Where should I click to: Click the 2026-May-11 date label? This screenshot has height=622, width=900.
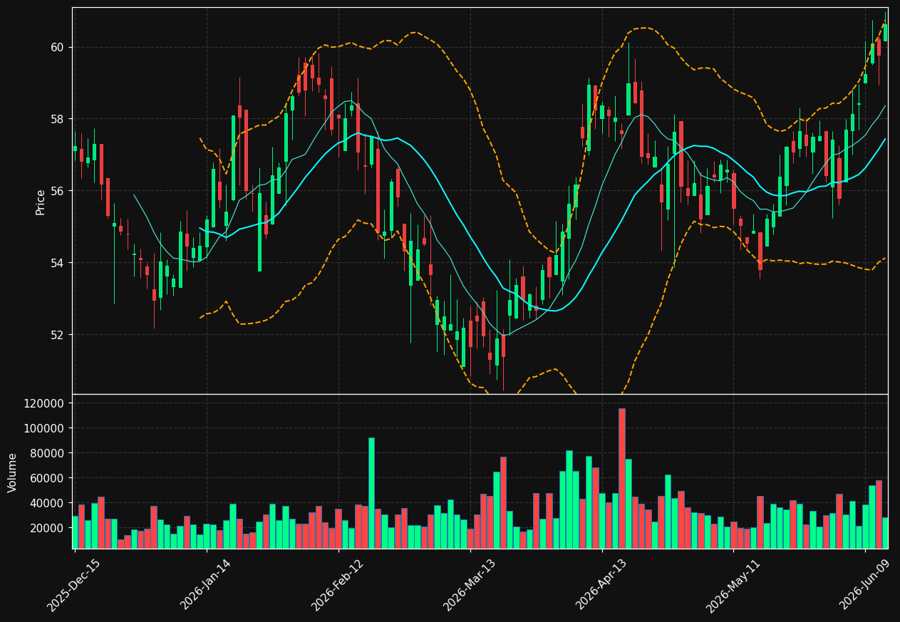[732, 586]
